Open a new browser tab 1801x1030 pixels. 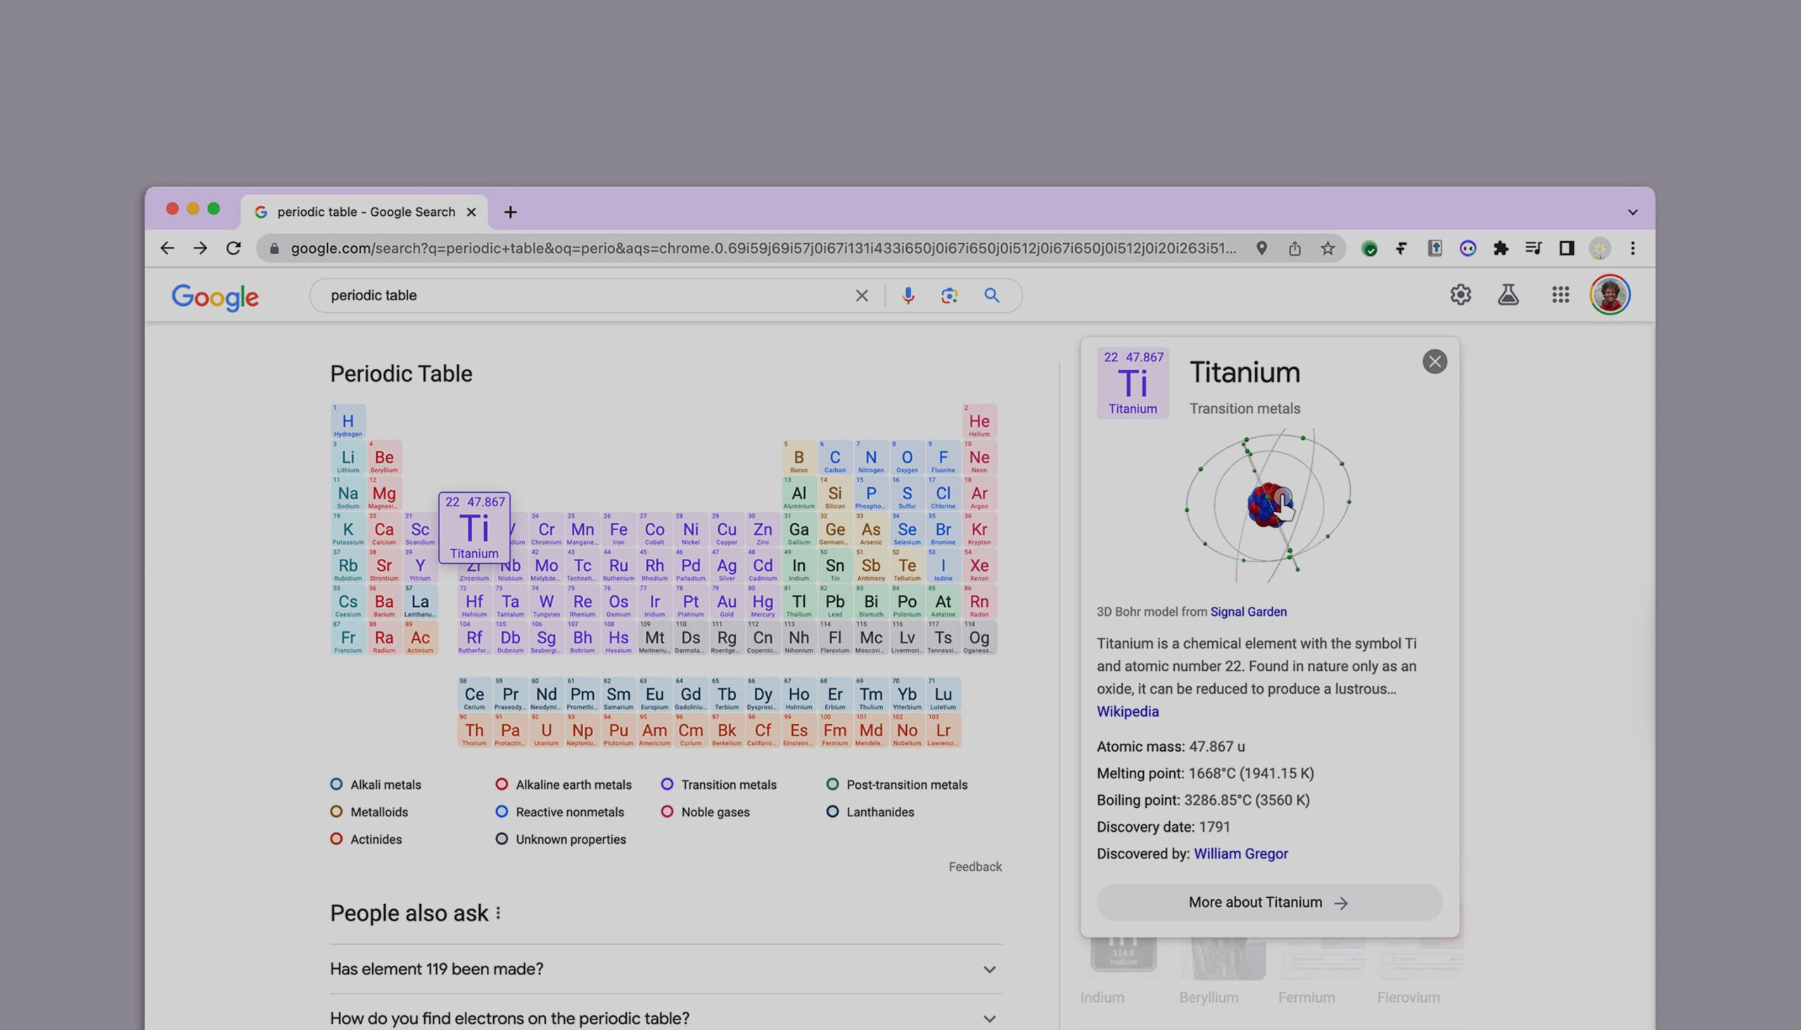click(x=510, y=212)
